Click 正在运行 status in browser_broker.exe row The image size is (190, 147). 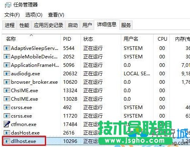(x=93, y=82)
